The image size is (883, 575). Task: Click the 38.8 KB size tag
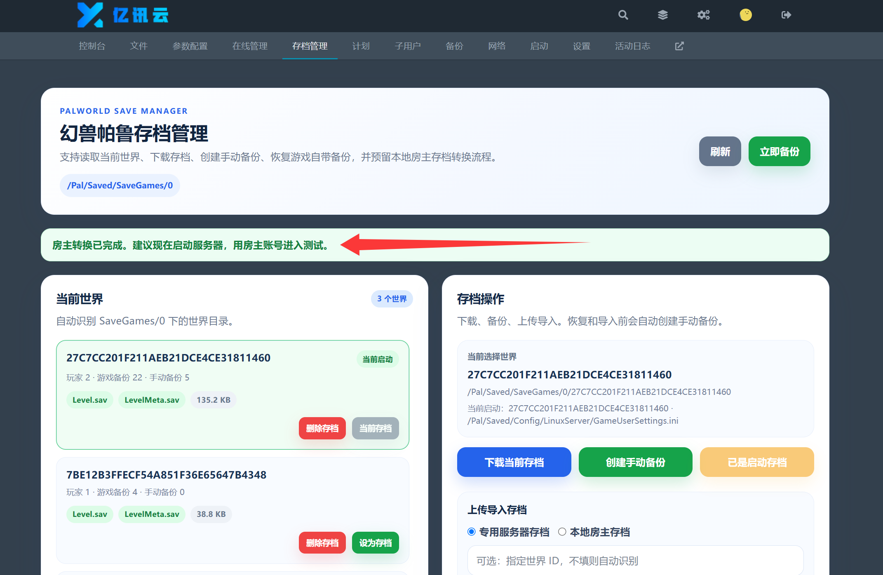(211, 514)
